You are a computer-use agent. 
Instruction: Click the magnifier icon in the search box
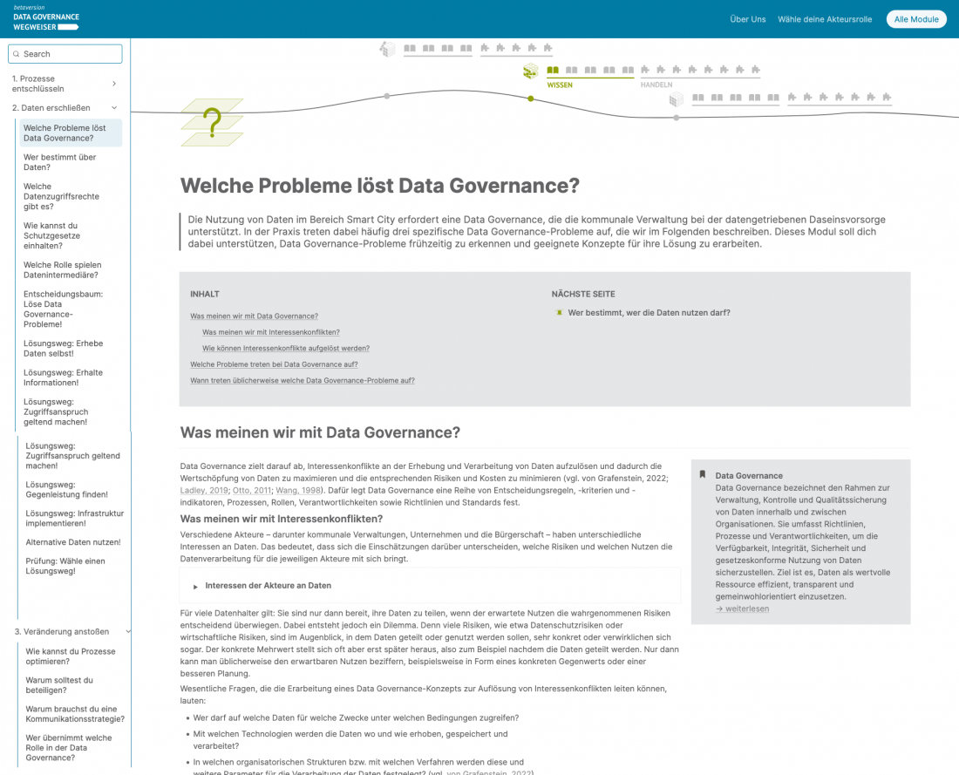pyautogui.click(x=17, y=53)
